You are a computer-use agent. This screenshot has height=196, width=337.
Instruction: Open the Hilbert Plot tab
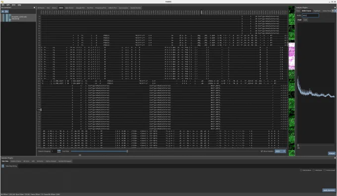(x=112, y=8)
